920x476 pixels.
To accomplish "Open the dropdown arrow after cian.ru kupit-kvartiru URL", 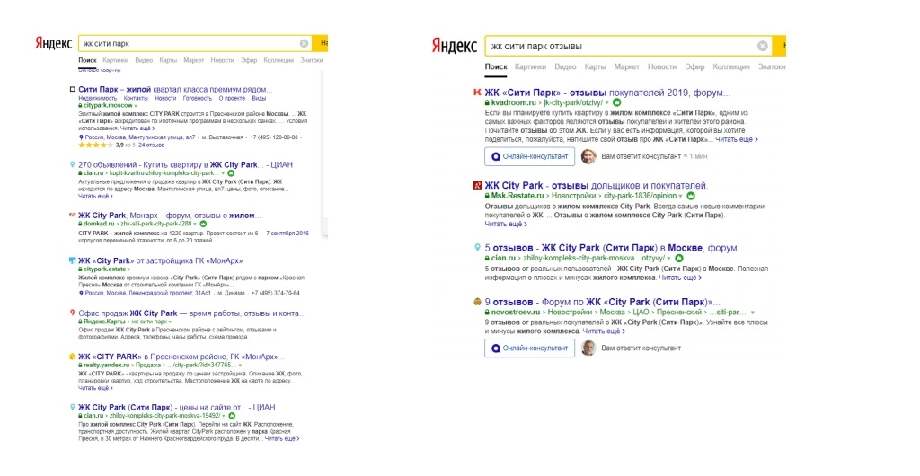I will coord(224,173).
